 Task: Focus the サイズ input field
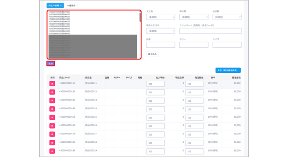(x=227, y=45)
